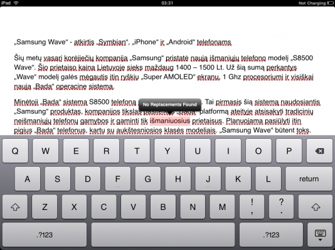Tap the I key
This screenshot has height=250, width=335.
point(228,151)
